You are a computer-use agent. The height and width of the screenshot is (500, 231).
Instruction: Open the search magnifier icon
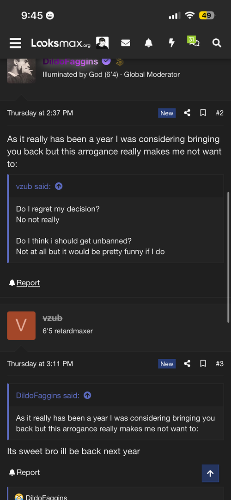(x=217, y=43)
